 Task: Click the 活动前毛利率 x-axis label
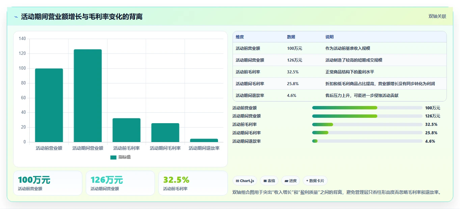pyautogui.click(x=127, y=148)
